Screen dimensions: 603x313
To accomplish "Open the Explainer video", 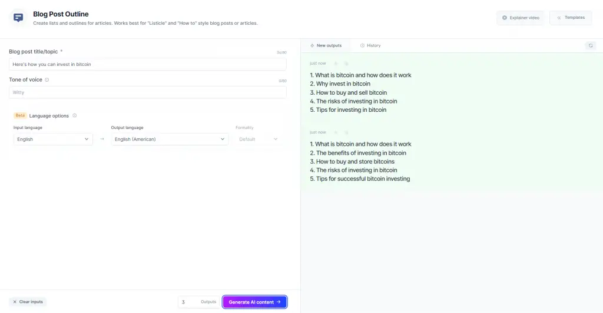I will point(521,18).
